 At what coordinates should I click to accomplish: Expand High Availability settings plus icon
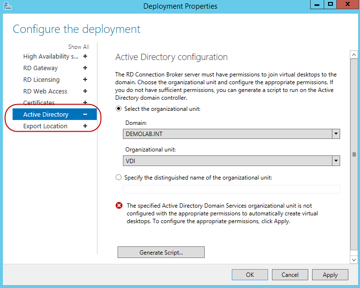tap(85, 57)
